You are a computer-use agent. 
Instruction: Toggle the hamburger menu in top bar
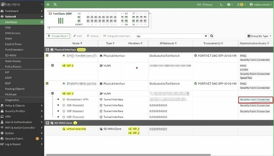(x=48, y=5)
